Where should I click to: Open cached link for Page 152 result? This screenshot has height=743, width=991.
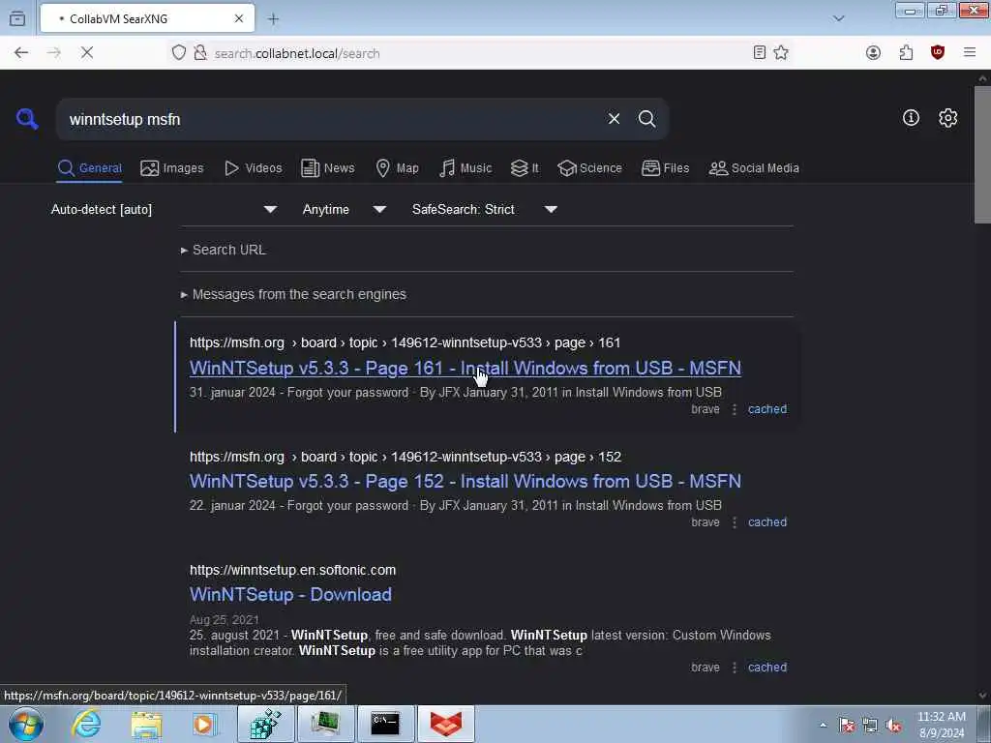click(x=767, y=522)
